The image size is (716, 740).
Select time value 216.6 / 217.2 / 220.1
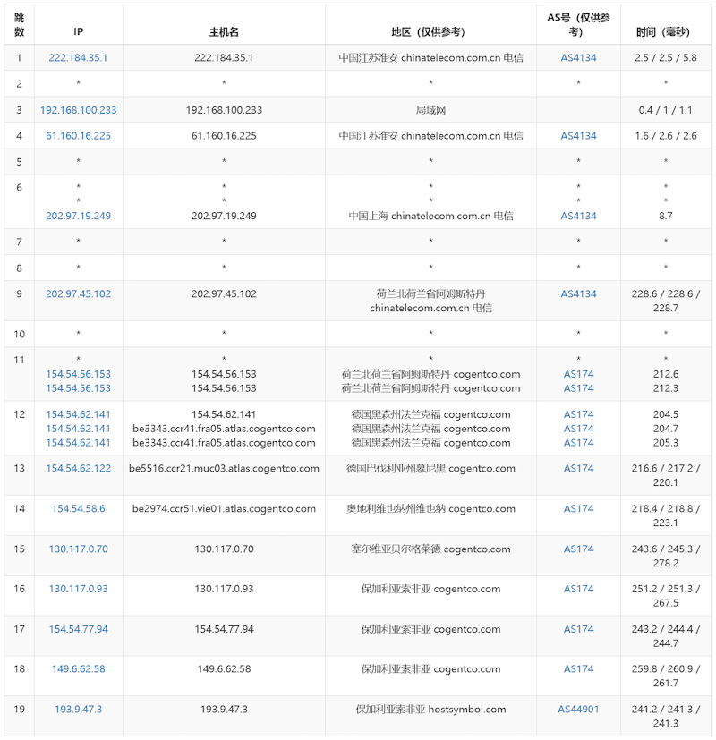[666, 476]
